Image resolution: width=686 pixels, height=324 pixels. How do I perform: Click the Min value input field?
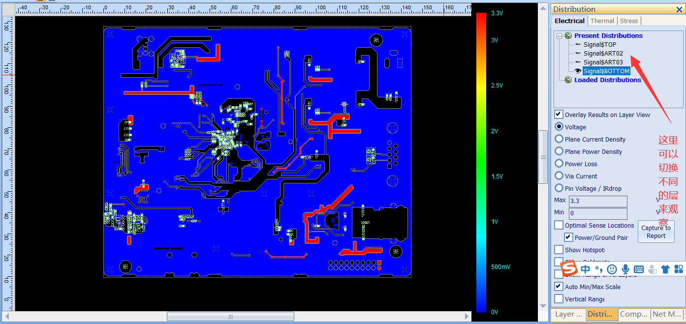point(598,213)
